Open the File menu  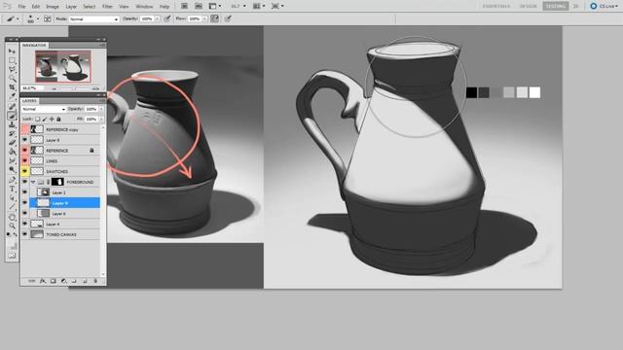tap(21, 7)
